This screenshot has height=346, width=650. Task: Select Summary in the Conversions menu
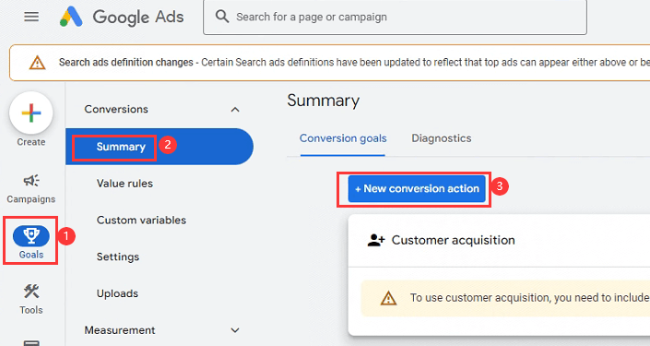pyautogui.click(x=160, y=147)
